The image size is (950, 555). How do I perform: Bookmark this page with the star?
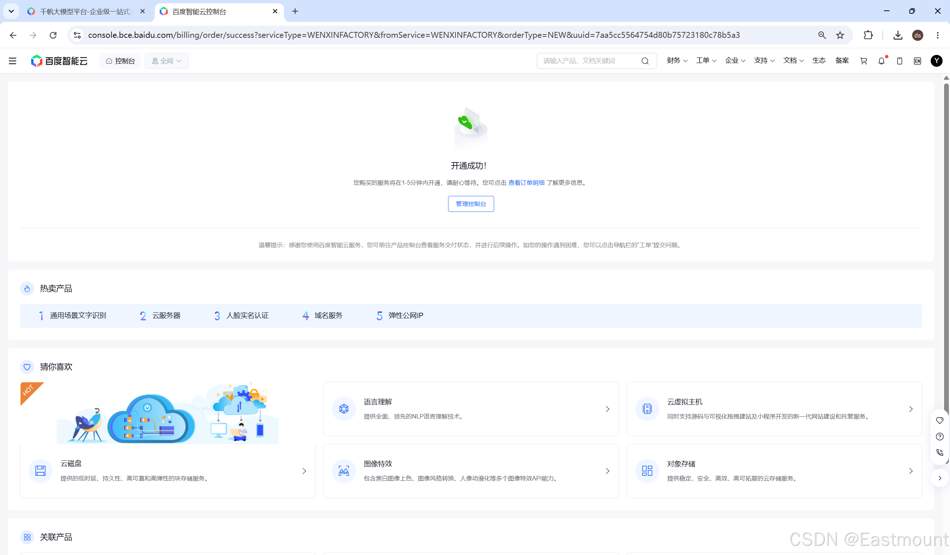pos(840,35)
